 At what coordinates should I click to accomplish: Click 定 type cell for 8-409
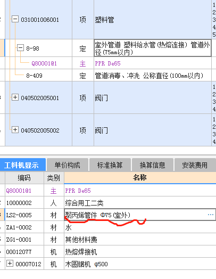[83, 76]
